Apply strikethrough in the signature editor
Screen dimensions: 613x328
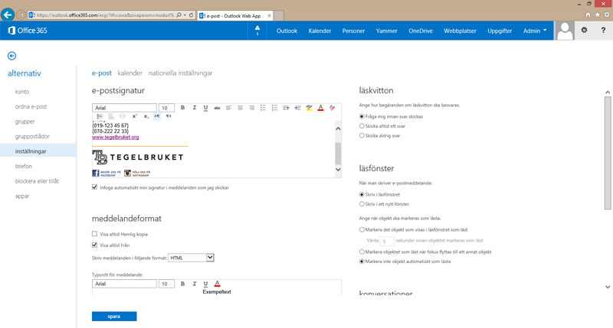(x=217, y=108)
